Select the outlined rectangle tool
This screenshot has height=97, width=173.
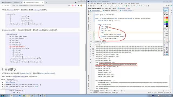click(x=165, y=33)
